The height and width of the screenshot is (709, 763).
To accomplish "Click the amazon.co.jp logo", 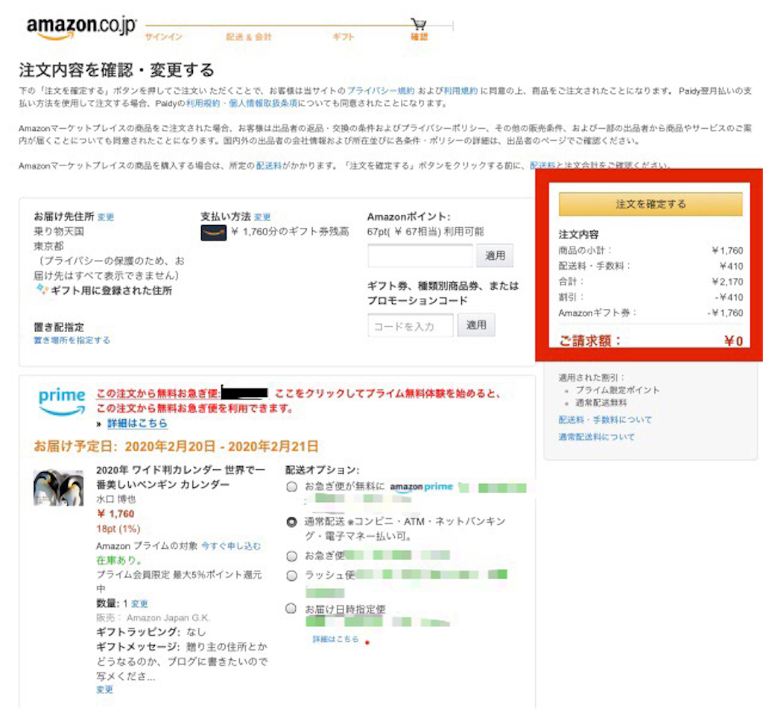I will 81,28.
